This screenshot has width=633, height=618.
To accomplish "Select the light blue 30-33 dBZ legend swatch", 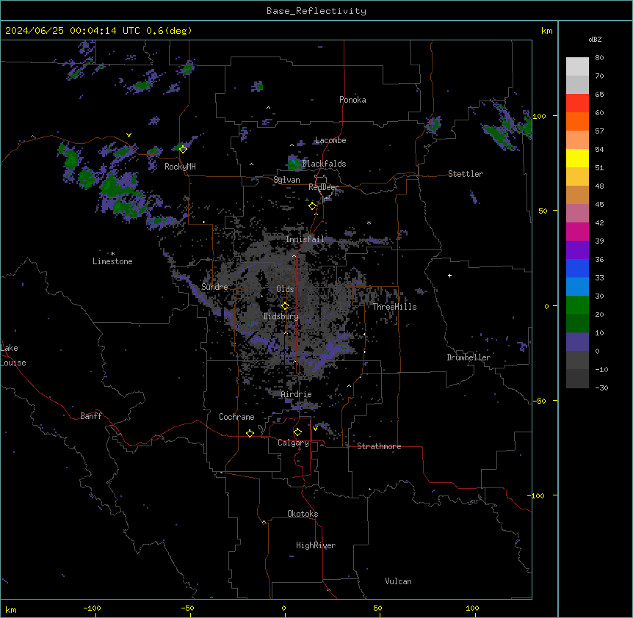I will pyautogui.click(x=577, y=287).
